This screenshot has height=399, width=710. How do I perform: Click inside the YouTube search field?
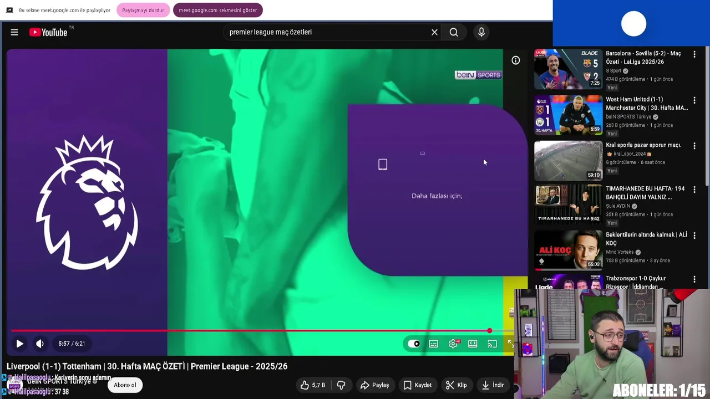(327, 32)
